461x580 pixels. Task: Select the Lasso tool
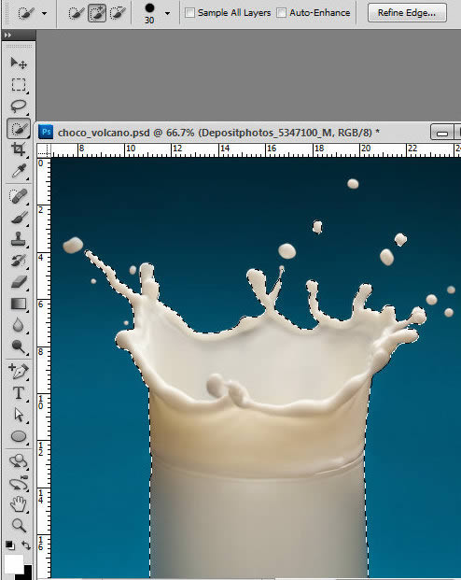(19, 106)
